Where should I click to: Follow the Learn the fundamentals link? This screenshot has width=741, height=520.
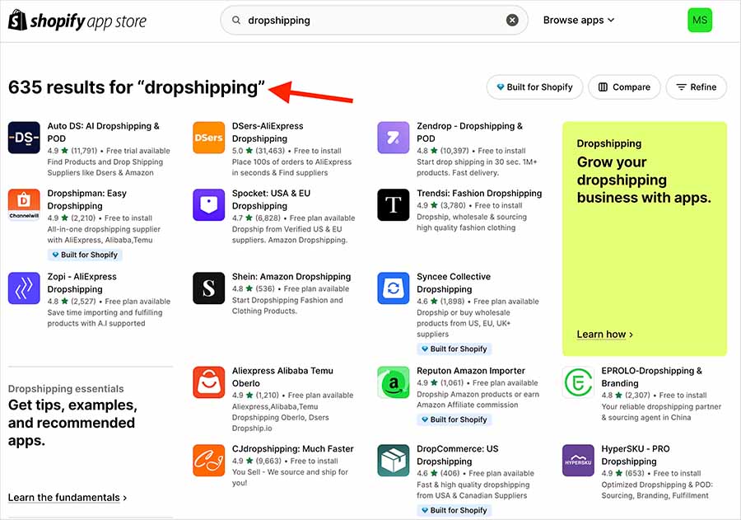tap(68, 497)
